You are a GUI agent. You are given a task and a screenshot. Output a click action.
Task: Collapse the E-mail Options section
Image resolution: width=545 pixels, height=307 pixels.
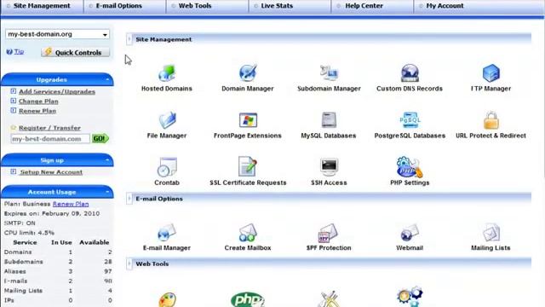129,199
